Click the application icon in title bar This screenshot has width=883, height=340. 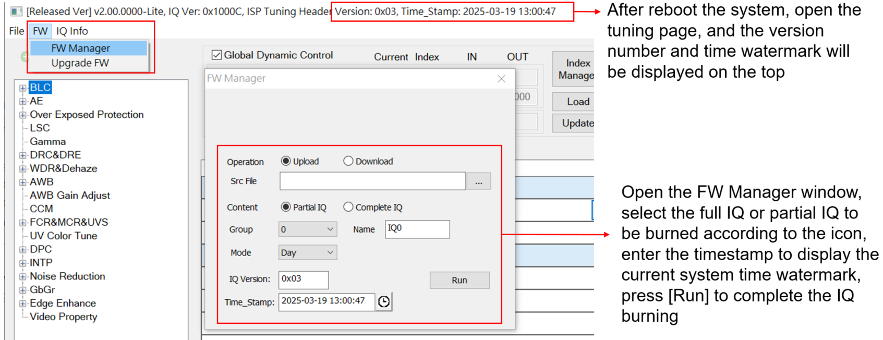tap(16, 11)
